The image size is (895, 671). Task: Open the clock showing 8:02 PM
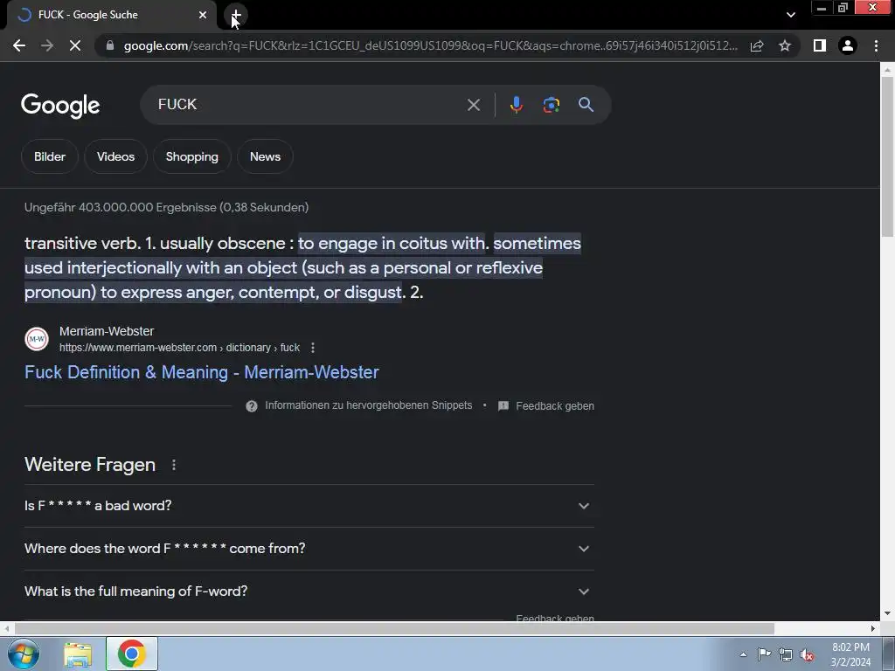tap(850, 654)
